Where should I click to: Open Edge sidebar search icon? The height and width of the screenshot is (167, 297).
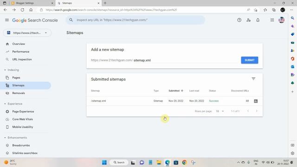click(292, 18)
